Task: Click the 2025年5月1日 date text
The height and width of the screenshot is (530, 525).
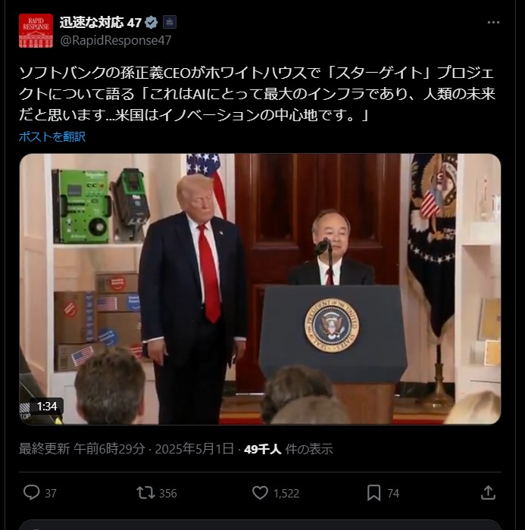Action: tap(194, 449)
